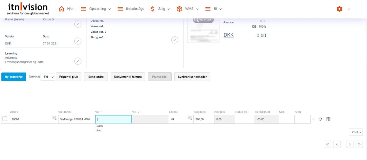Select the Black variant option
Viewport: 367px width, 160px height.
pos(99,126)
